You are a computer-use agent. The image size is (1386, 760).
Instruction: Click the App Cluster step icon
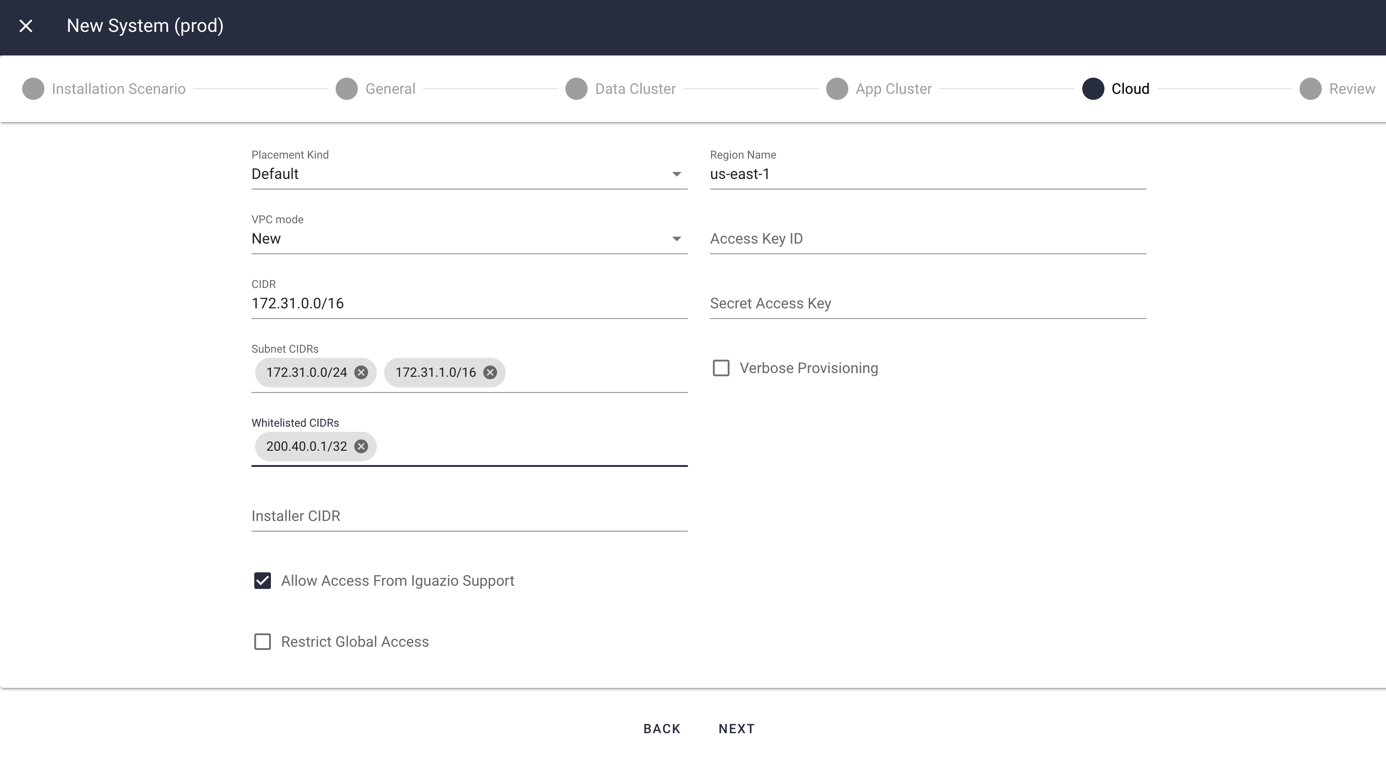coord(837,88)
